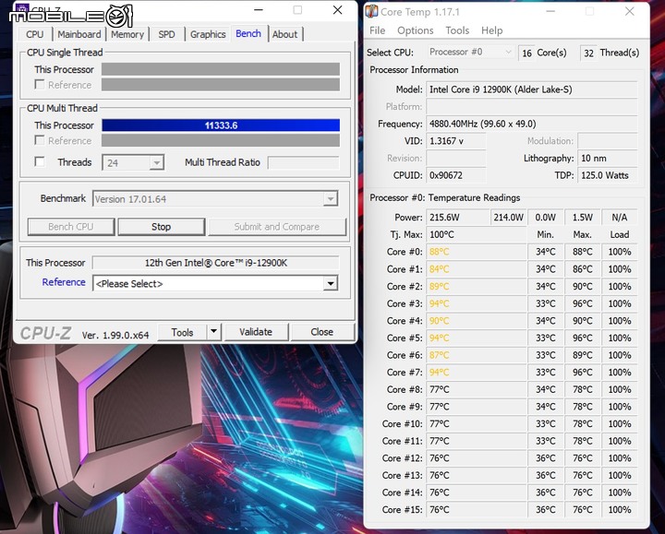Click the Core Temp title bar icon
The width and height of the screenshot is (665, 534).
372,11
